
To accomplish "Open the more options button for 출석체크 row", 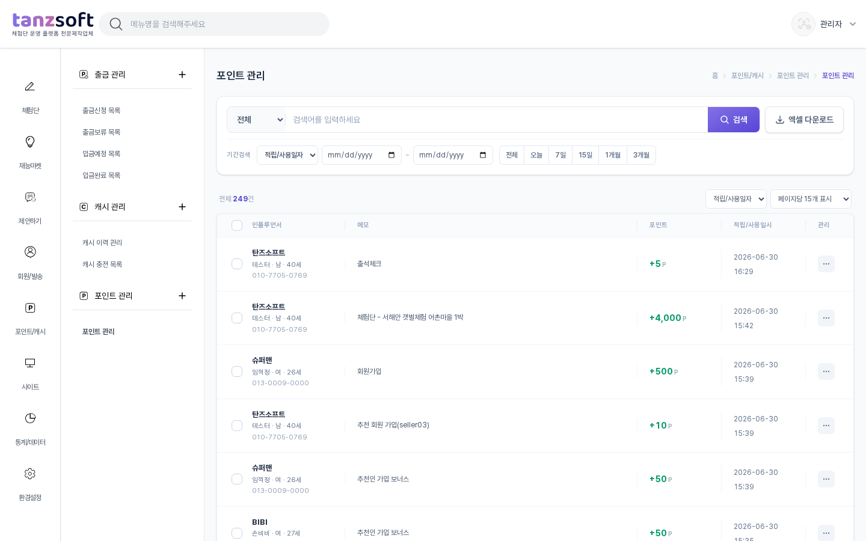I will (x=826, y=264).
